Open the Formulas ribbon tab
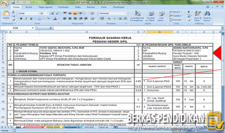This screenshot has height=133, width=225. [63, 7]
